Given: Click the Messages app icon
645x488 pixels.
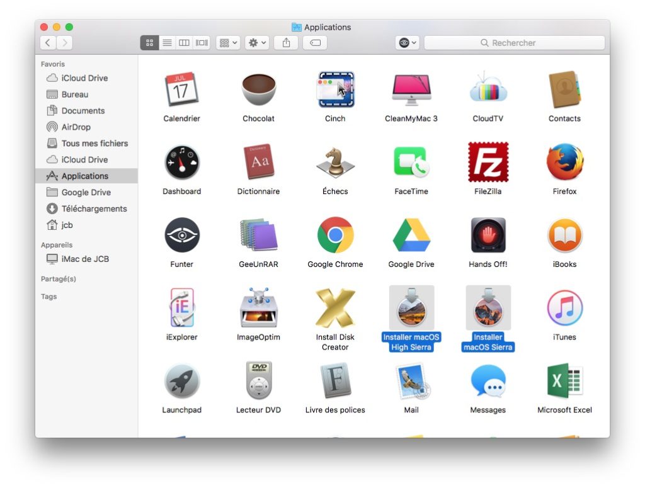Looking at the screenshot, I should (488, 381).
